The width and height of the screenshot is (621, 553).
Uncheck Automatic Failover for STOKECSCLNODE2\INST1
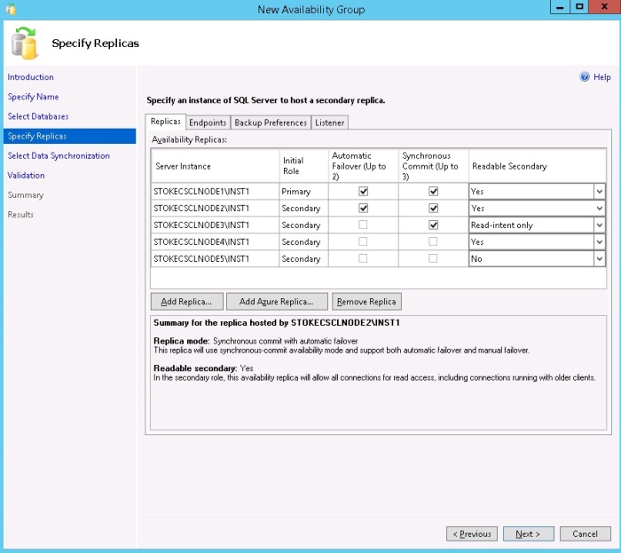[363, 208]
